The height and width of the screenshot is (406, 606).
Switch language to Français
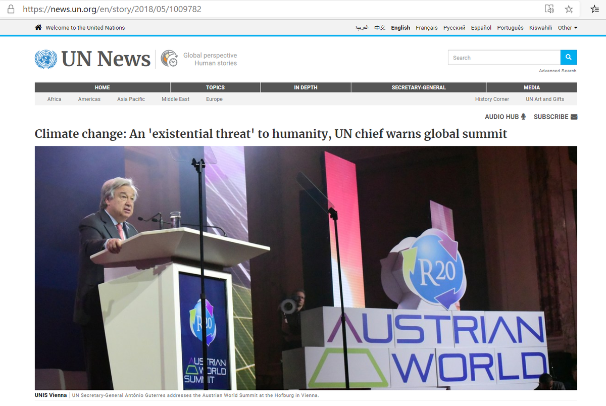(427, 28)
